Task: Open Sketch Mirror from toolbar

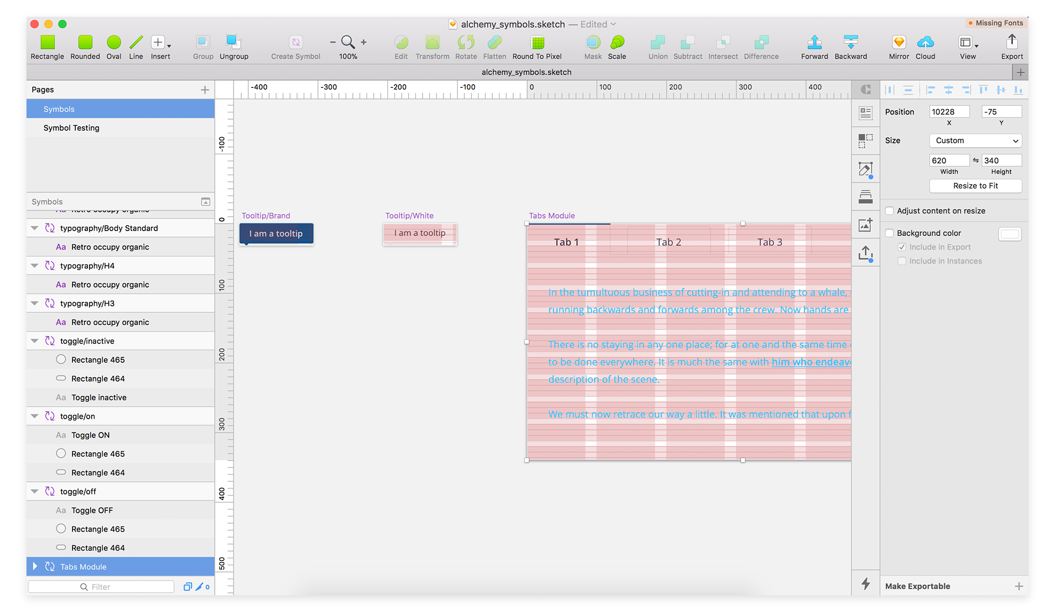Action: pyautogui.click(x=899, y=42)
